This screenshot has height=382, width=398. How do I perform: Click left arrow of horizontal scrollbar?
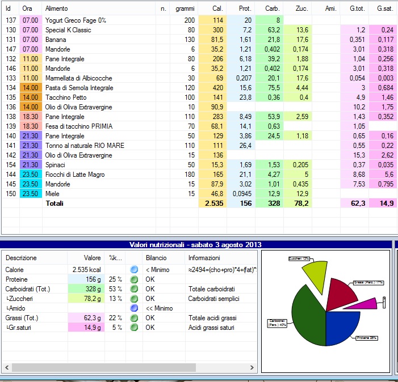[x=7, y=367]
